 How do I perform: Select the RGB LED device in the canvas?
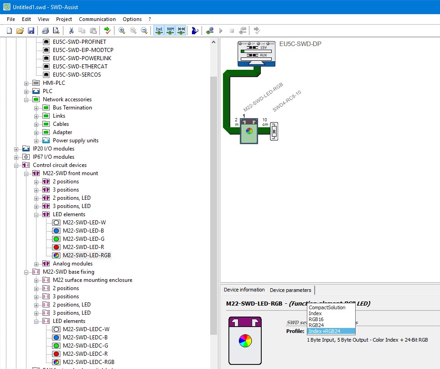pos(249,131)
